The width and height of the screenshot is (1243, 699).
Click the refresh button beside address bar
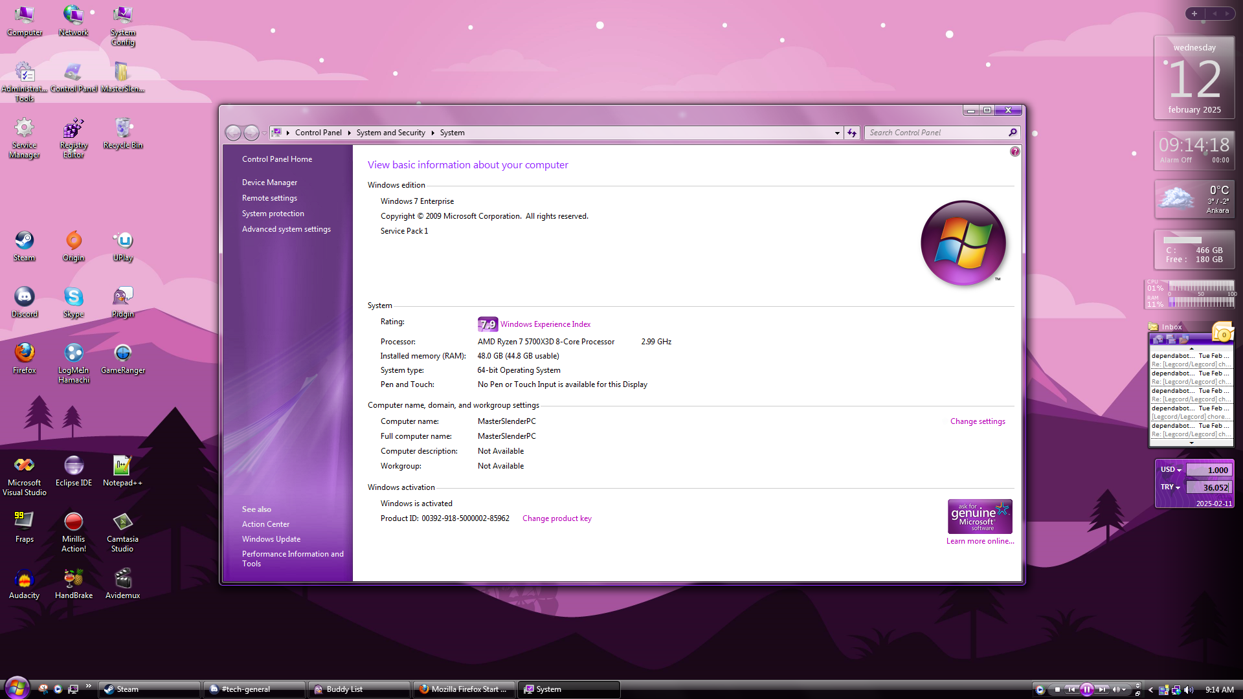[x=852, y=133]
